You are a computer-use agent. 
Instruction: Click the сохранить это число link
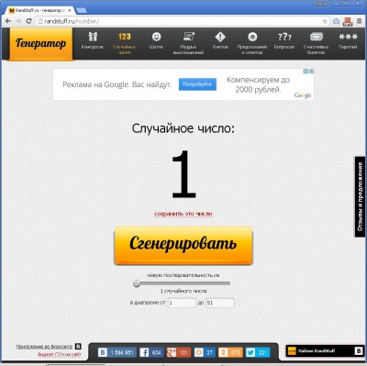[x=183, y=214]
